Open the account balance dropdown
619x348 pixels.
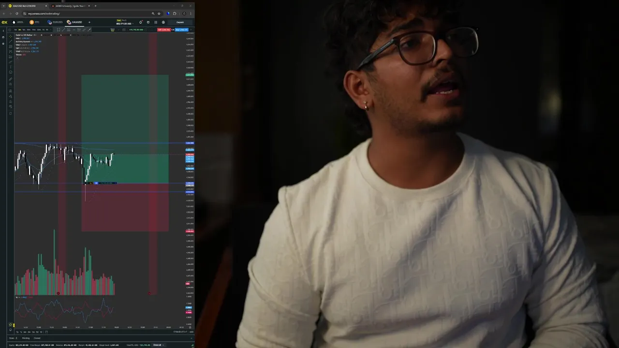coord(133,24)
